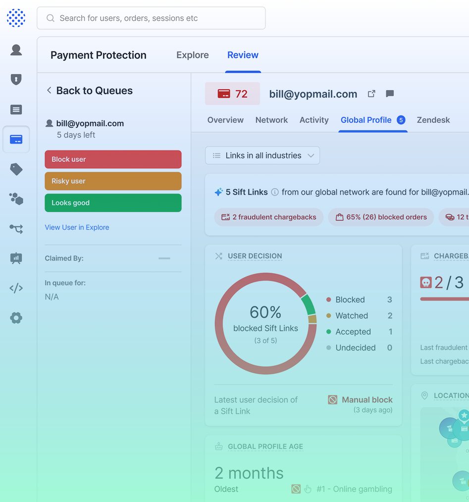
Task: Click the cake icon beside GLOBAL PROFILE AGE
Action: tap(219, 446)
